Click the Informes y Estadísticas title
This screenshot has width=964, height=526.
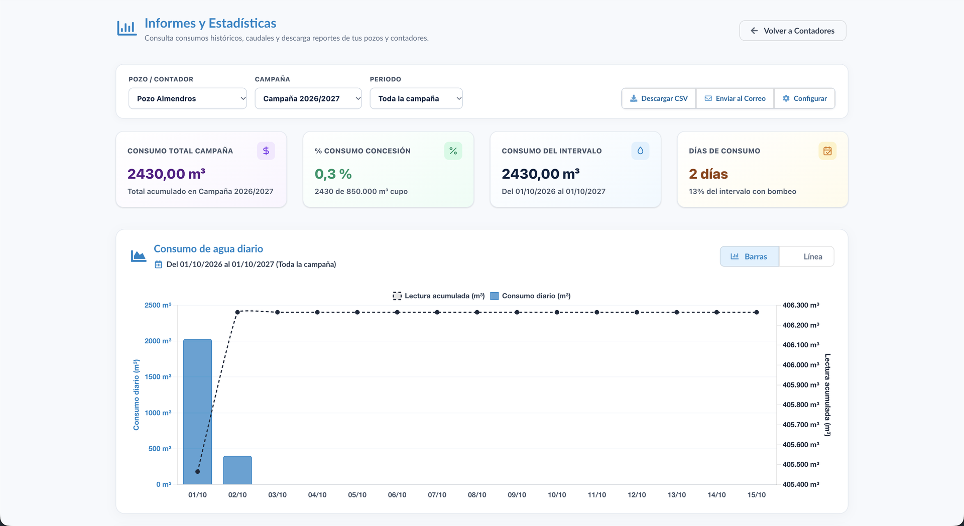[210, 23]
